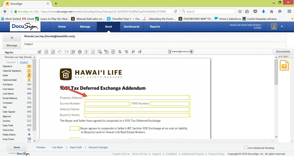Image resolution: width=294 pixels, height=156 pixels.
Task: Open the Manage tab
Action: (85, 27)
